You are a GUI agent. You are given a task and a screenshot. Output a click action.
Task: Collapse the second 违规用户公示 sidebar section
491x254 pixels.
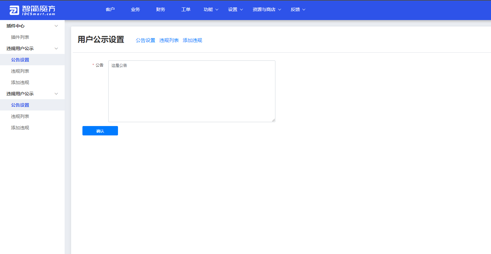32,94
